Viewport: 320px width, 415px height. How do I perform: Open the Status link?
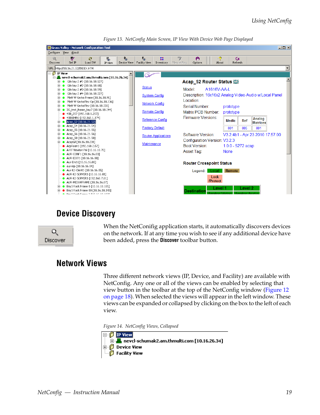(147, 87)
